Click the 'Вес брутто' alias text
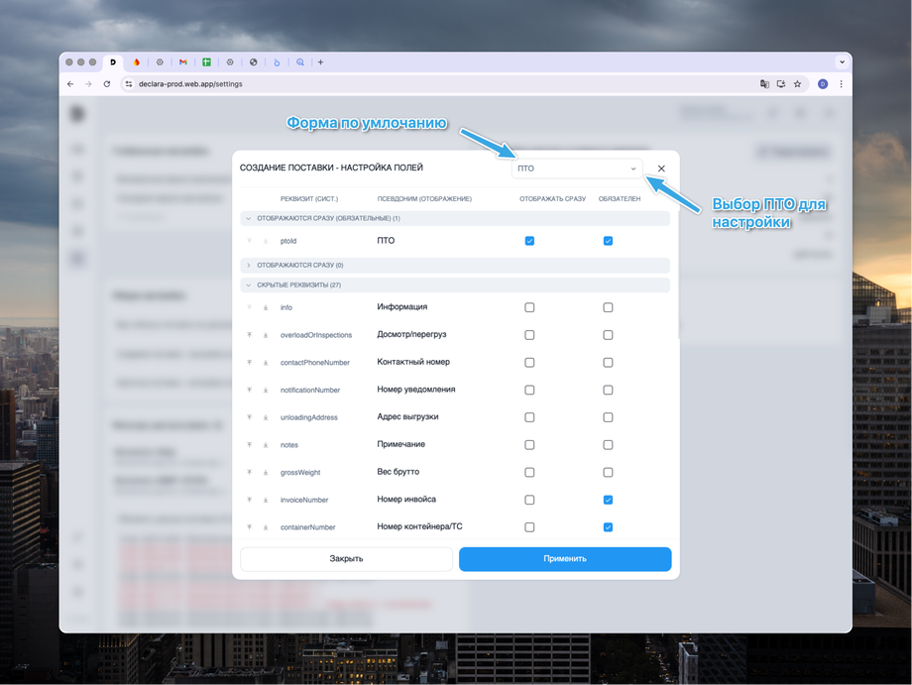Screen dimensions: 912x685 (x=398, y=472)
